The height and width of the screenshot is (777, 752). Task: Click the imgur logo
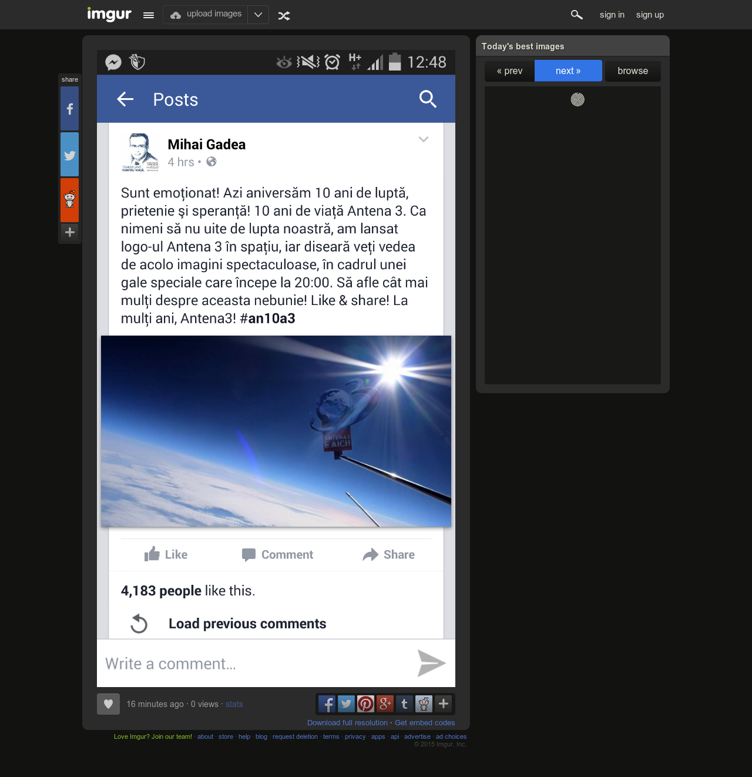pos(109,14)
